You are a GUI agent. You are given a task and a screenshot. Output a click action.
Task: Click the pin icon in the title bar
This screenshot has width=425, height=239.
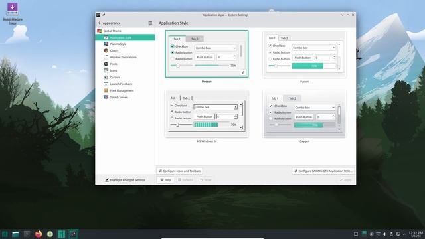104,15
